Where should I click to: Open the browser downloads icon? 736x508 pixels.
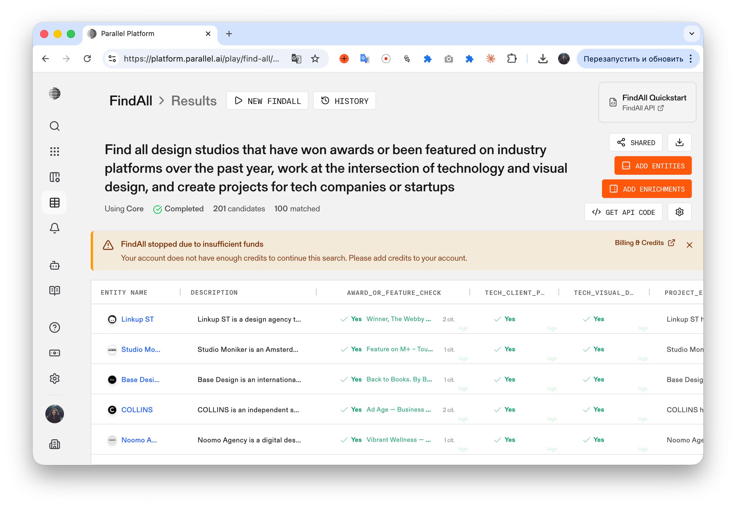point(542,59)
